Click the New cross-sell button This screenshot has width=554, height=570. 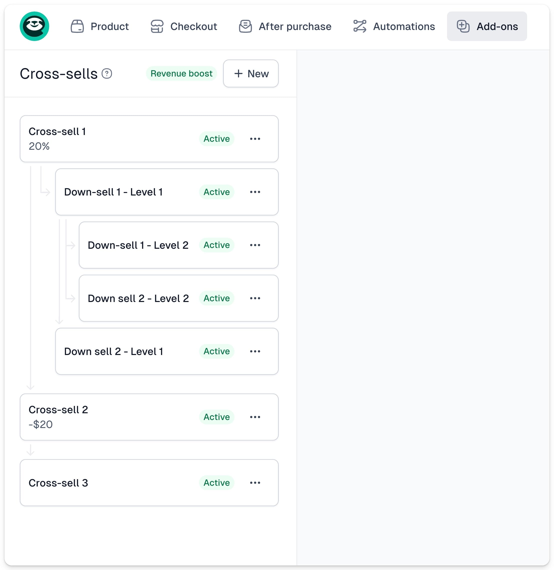251,73
